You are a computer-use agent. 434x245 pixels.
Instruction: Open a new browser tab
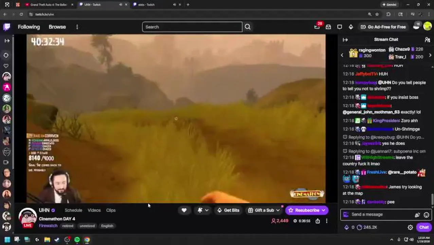pos(188,5)
